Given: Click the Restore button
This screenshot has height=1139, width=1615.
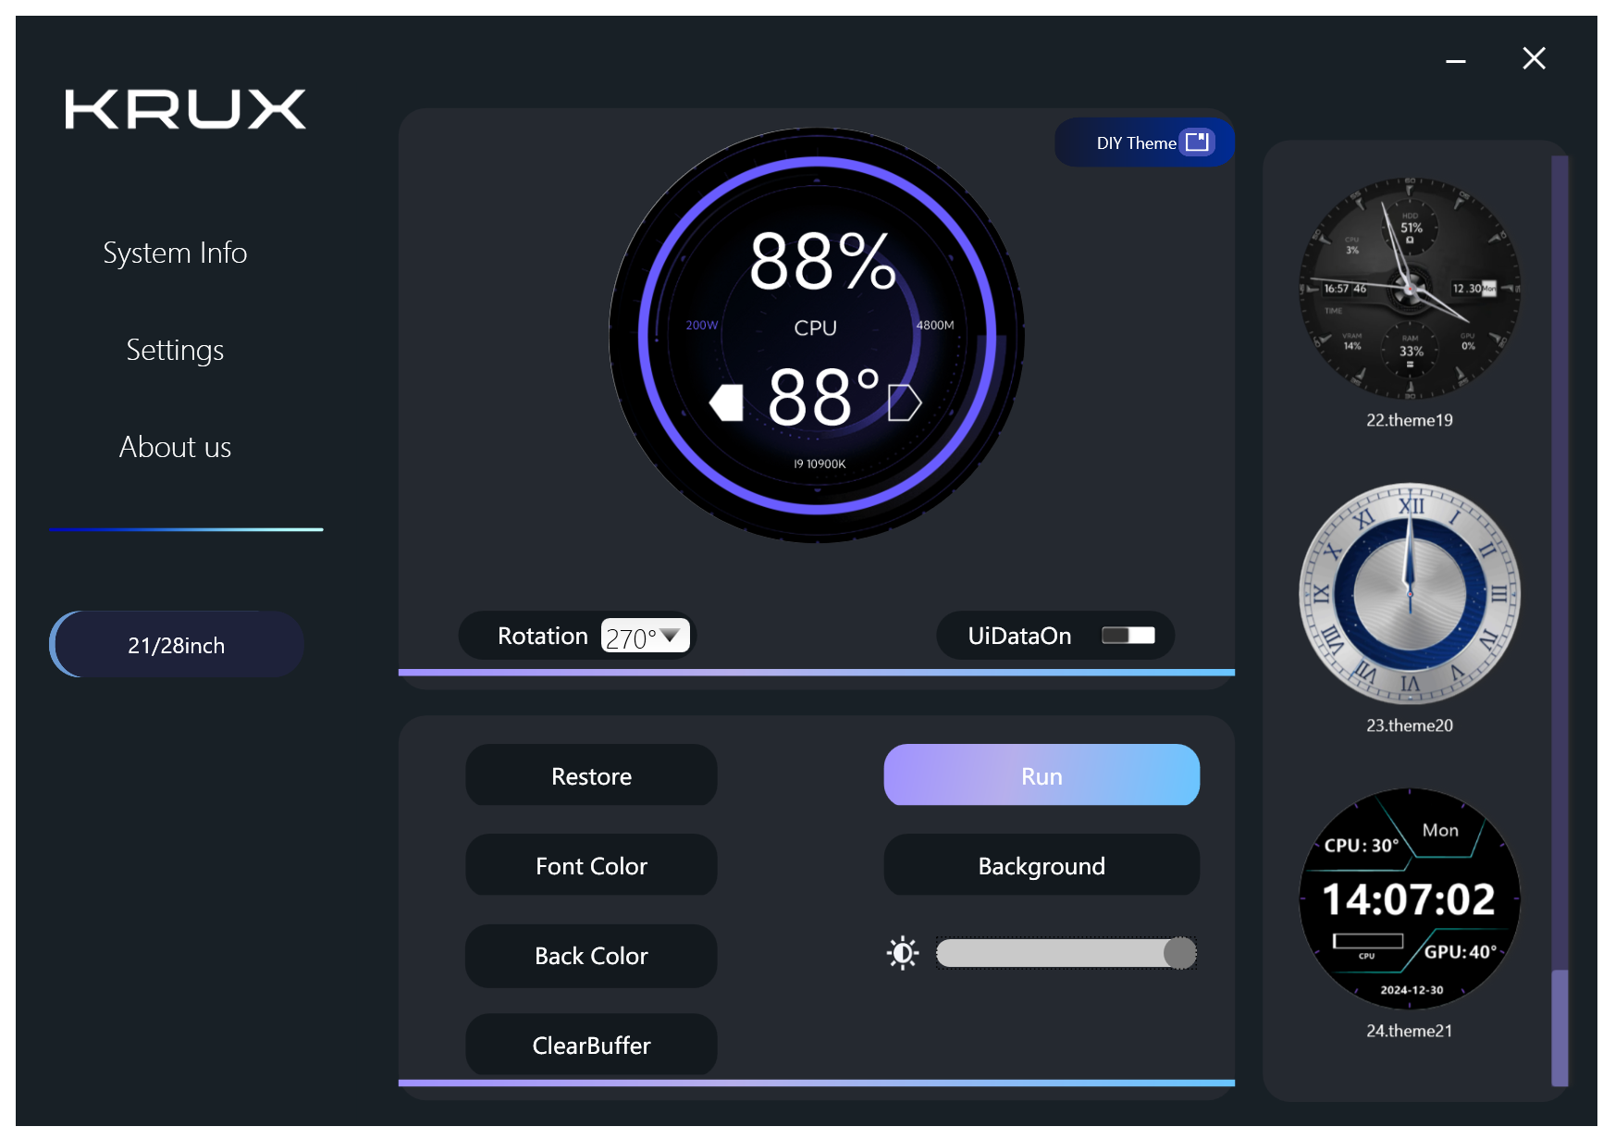Looking at the screenshot, I should (x=591, y=776).
